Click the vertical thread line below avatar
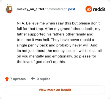 point(9,43)
